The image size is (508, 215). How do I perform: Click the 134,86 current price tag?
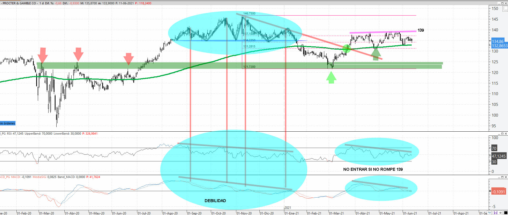498,41
